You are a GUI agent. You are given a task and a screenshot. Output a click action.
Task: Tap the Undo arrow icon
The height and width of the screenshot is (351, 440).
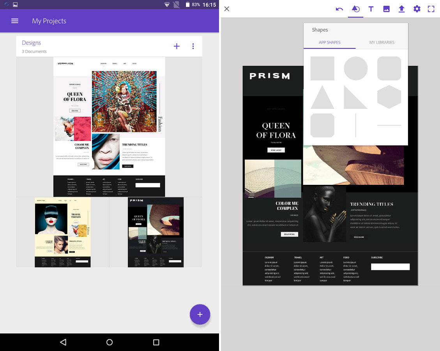pos(339,9)
